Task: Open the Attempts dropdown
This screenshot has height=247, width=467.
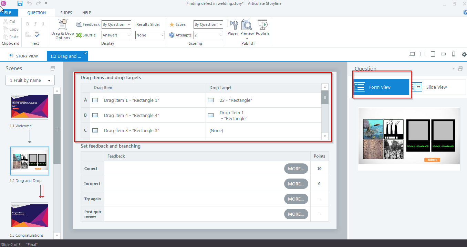Action: tap(208, 35)
